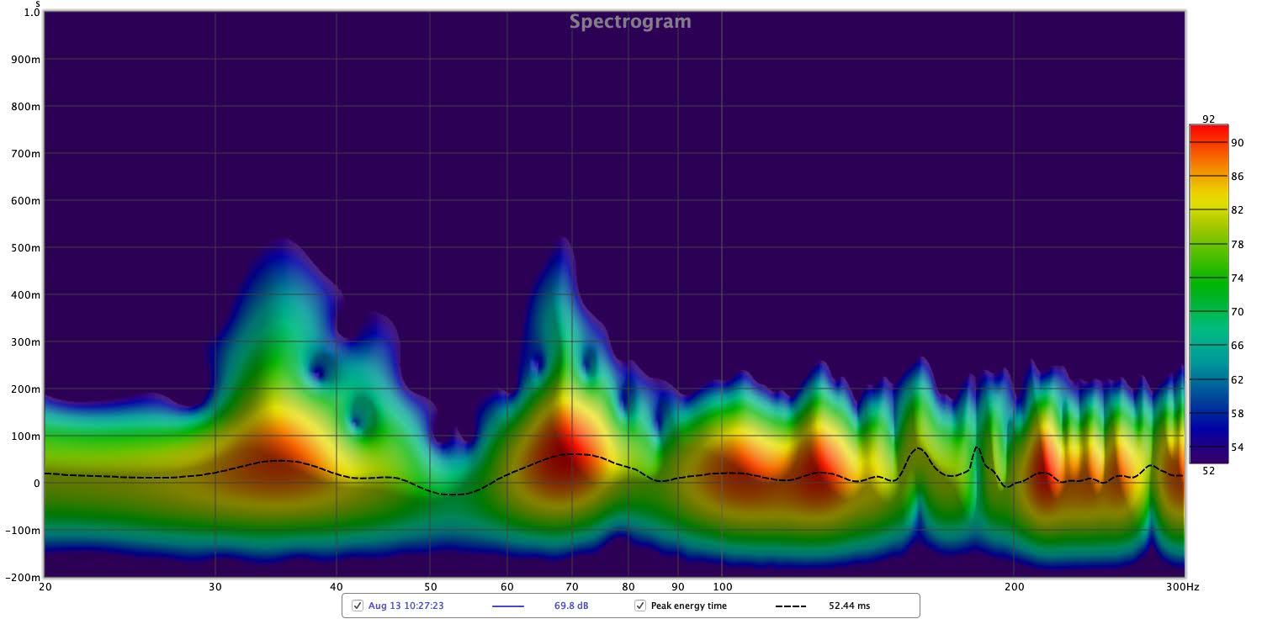The image size is (1262, 619).
Task: Click the 500m time axis label
Action: 25,248
